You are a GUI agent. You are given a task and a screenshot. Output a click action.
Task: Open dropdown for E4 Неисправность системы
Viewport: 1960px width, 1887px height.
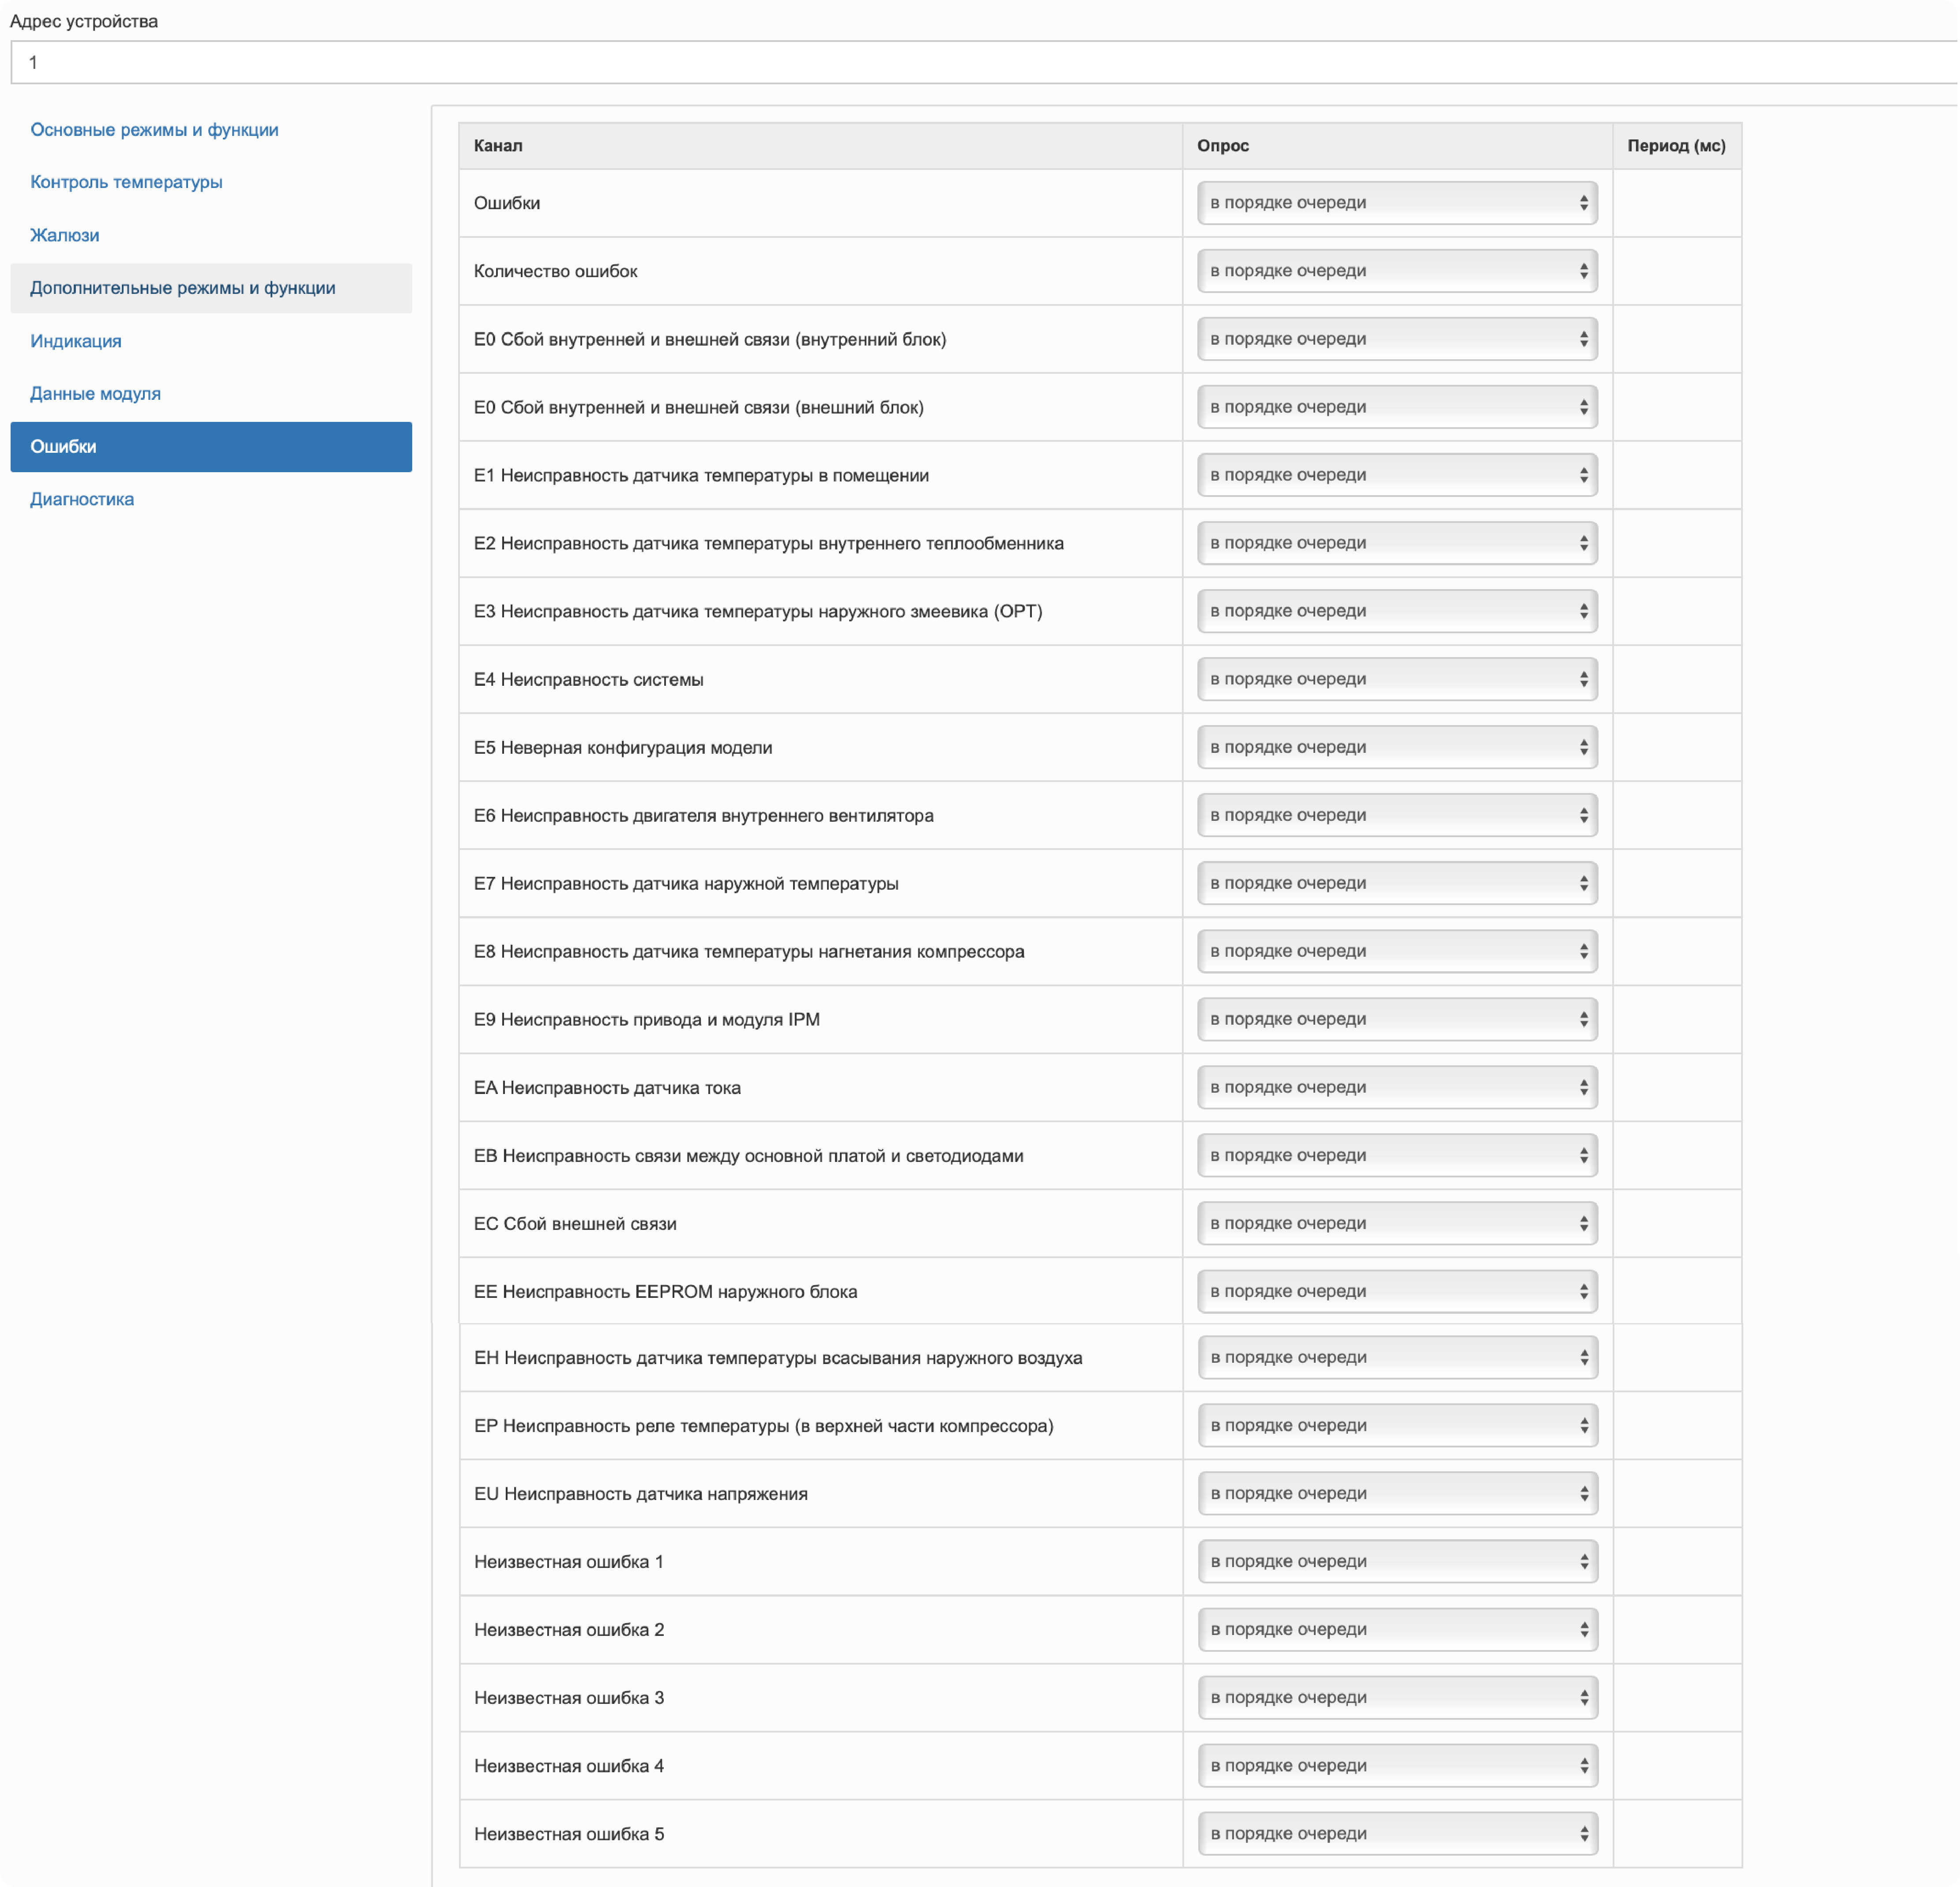[1396, 679]
